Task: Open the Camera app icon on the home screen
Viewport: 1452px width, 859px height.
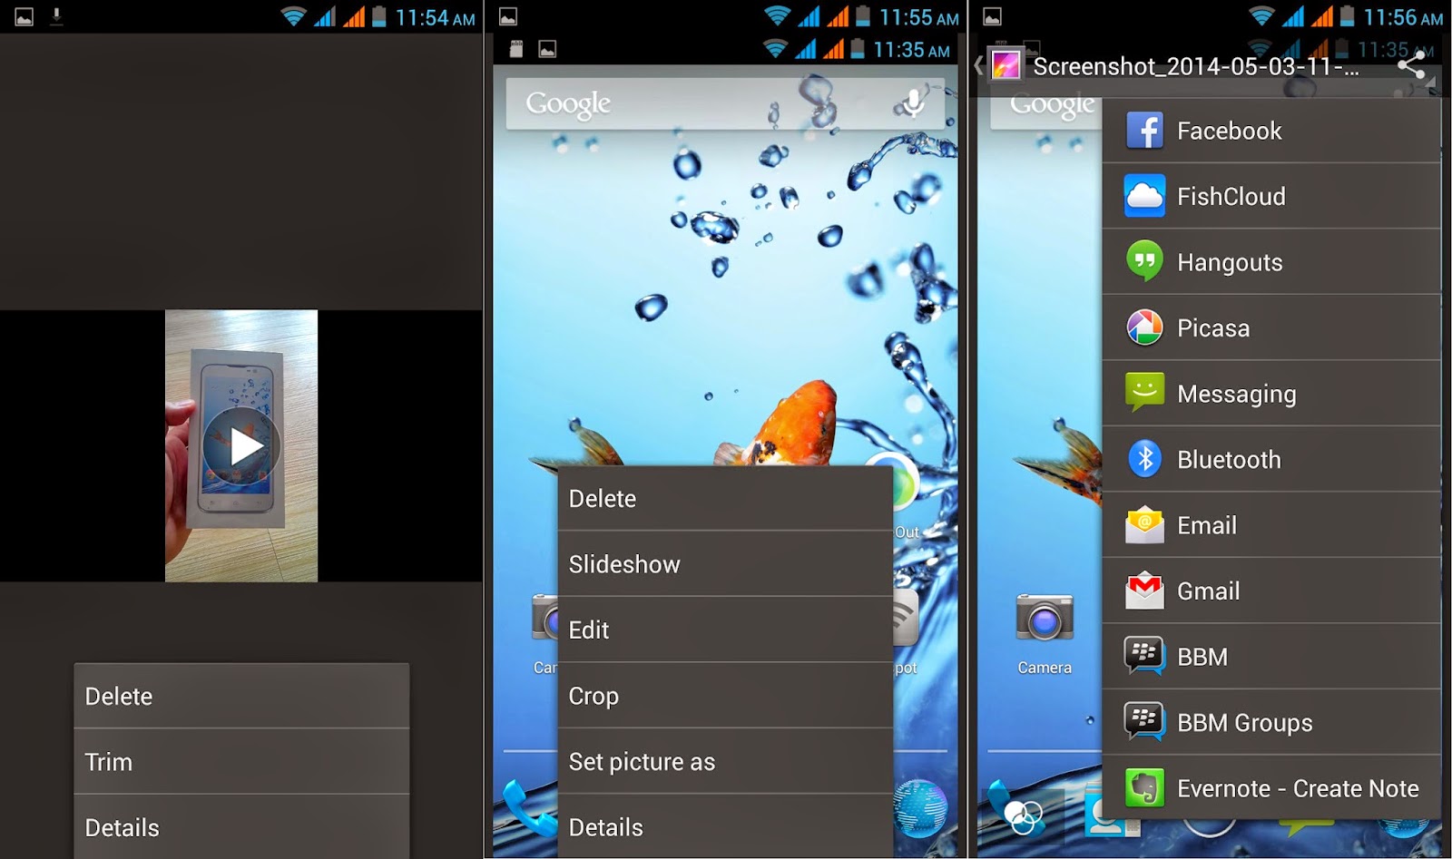Action: (x=1045, y=619)
